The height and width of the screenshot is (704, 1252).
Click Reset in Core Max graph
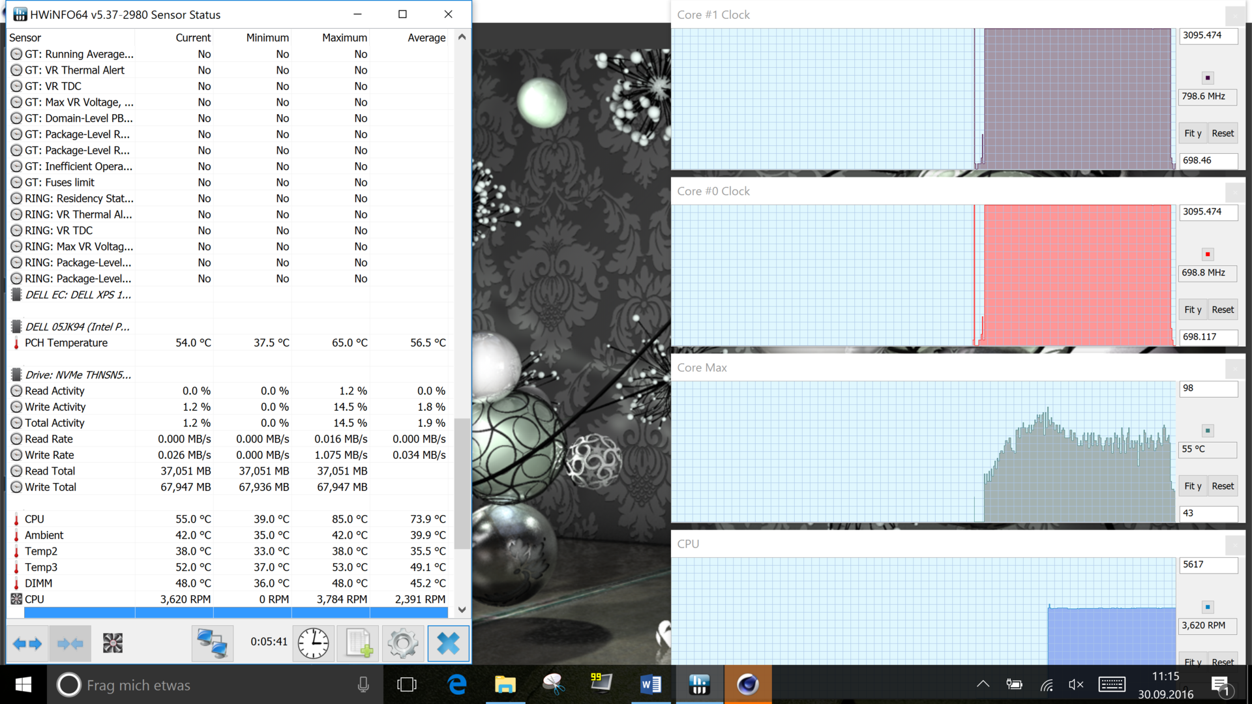1223,486
